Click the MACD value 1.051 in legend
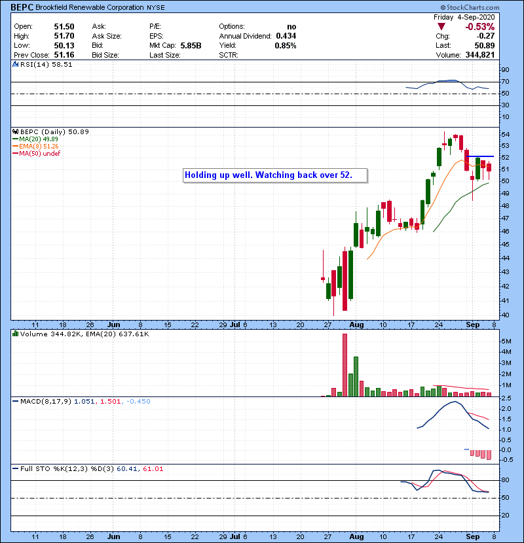524x543 pixels. click(84, 402)
